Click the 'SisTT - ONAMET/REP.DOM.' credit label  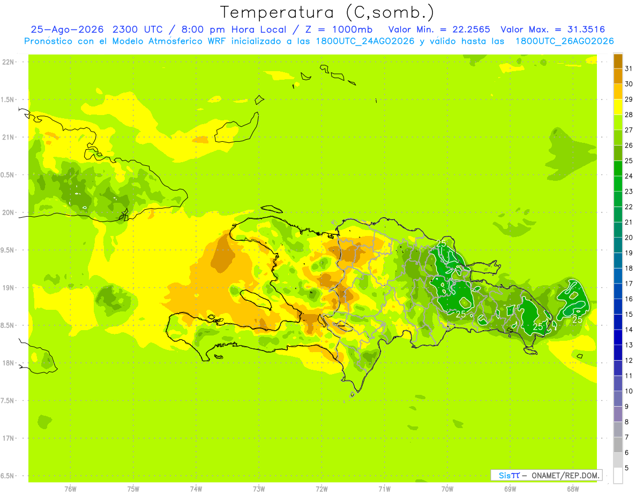pos(546,475)
